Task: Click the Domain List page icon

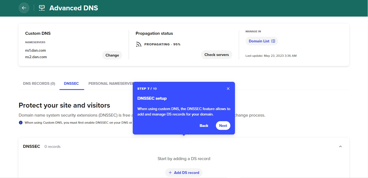Action: (x=273, y=41)
